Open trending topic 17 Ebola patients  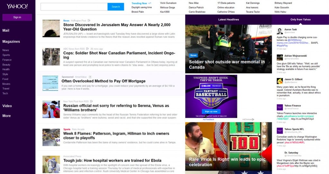pyautogui.click(x=226, y=3)
